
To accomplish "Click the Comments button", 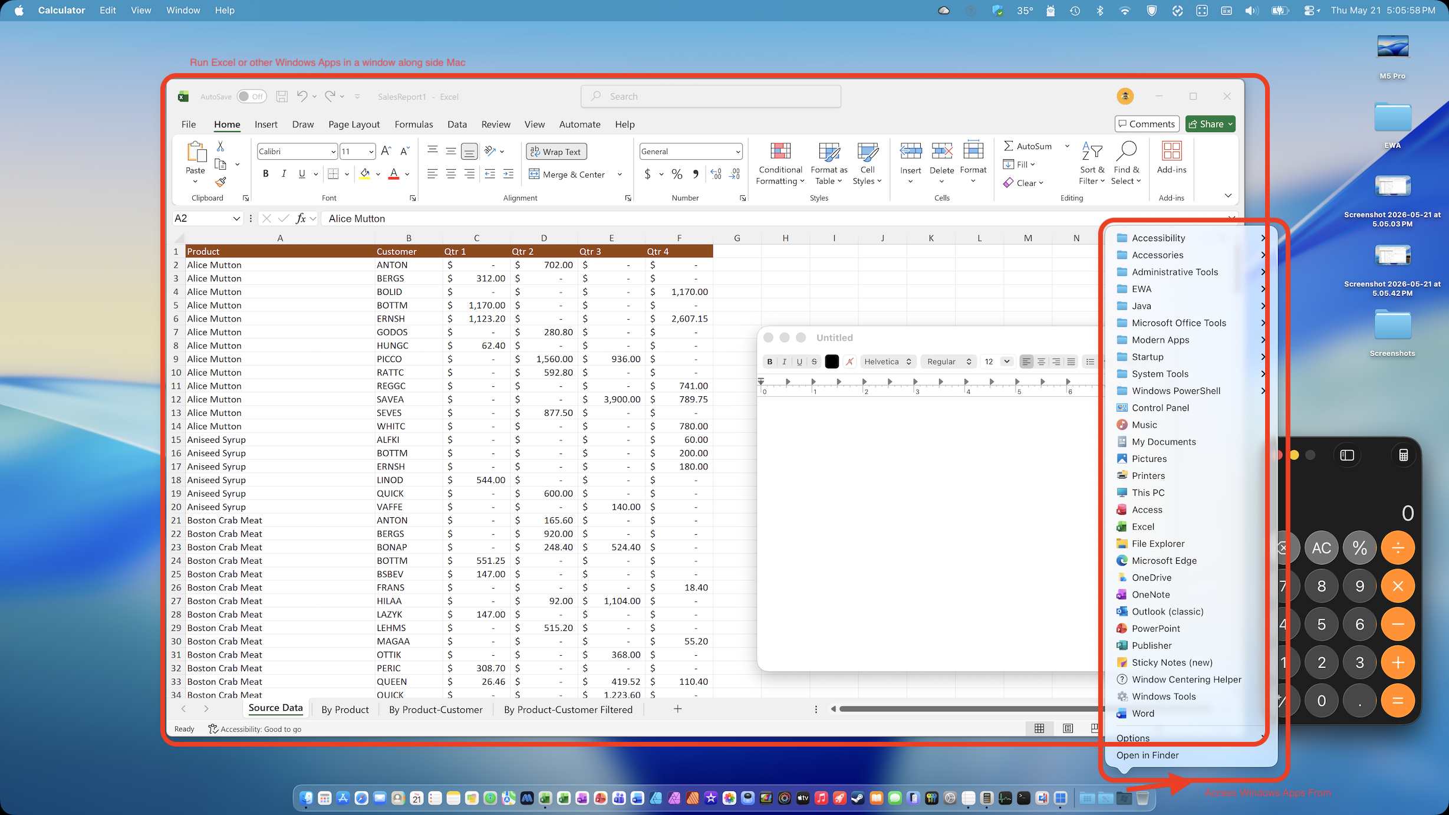I will pos(1147,124).
